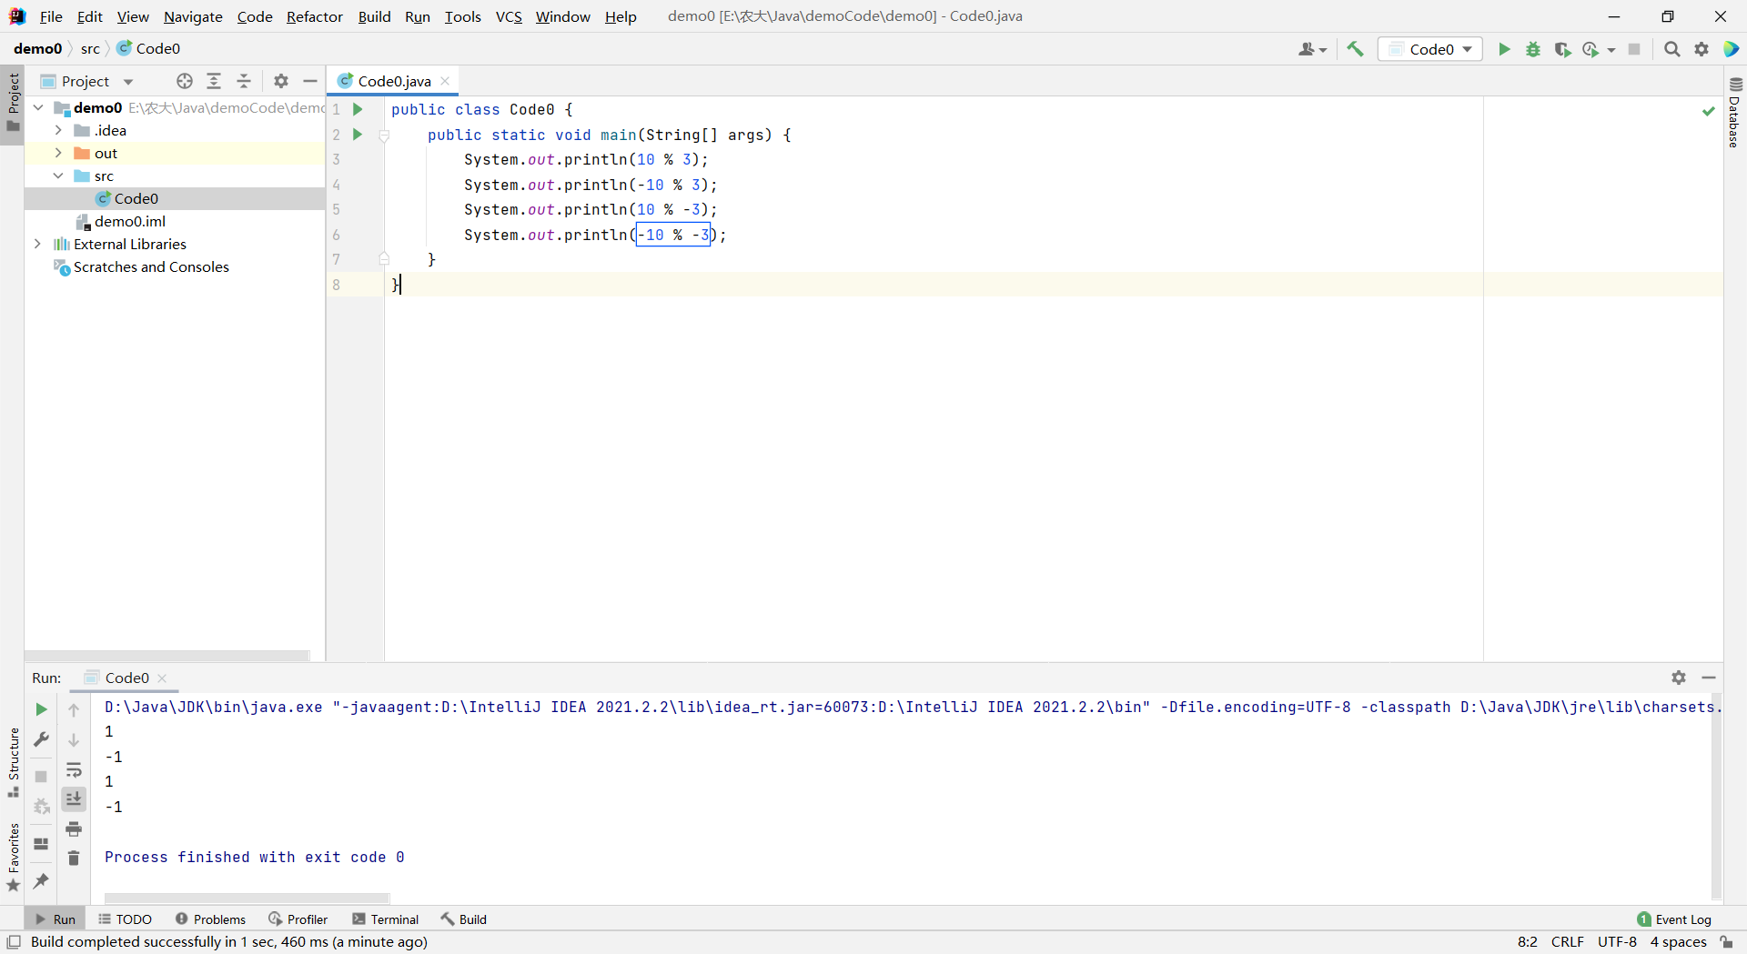The width and height of the screenshot is (1747, 954).
Task: Print console output with printer icon
Action: (74, 828)
